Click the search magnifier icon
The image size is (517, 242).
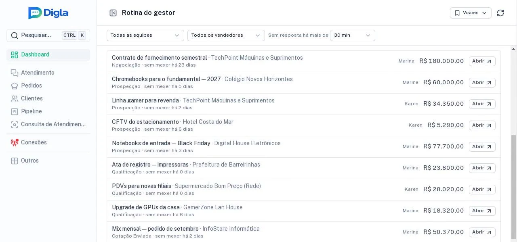(x=14, y=35)
